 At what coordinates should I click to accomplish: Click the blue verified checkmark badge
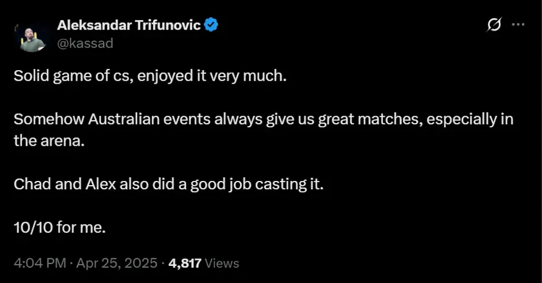tap(211, 25)
